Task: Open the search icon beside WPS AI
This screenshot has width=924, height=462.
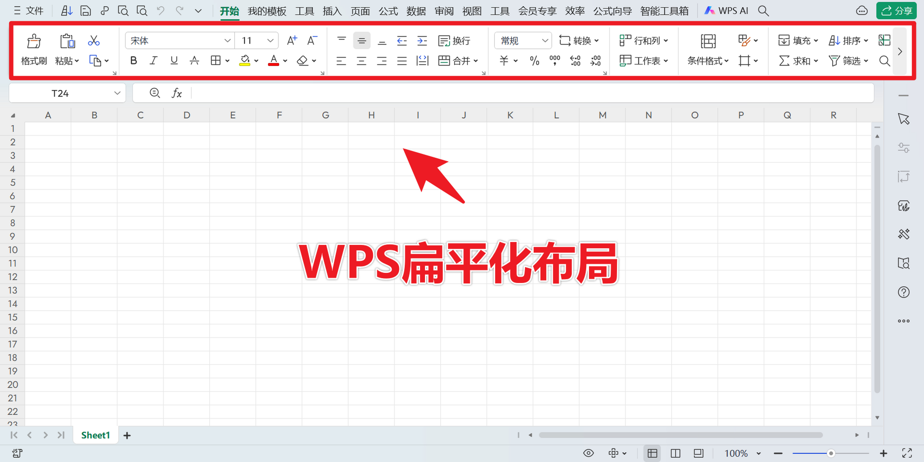Action: pyautogui.click(x=763, y=11)
